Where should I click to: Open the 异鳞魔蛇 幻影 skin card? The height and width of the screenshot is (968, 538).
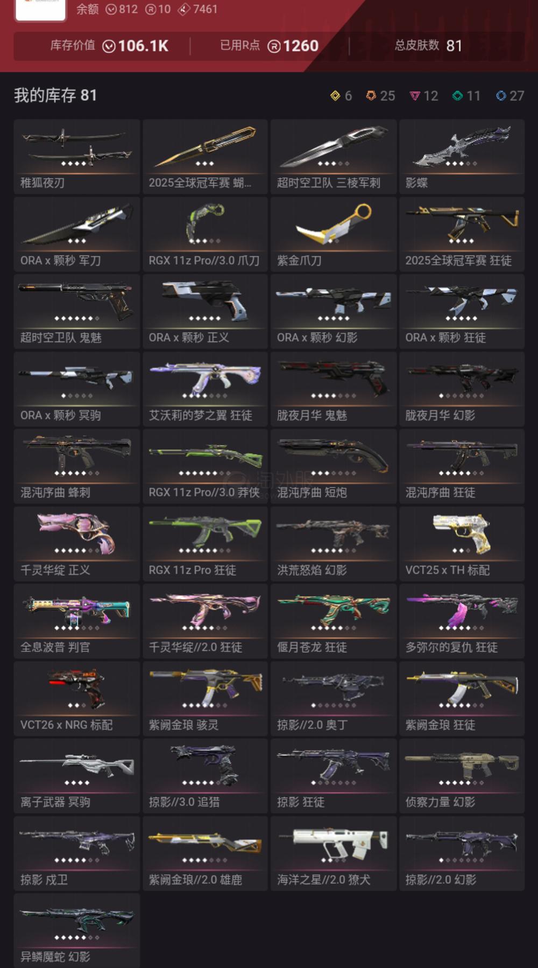tap(77, 931)
